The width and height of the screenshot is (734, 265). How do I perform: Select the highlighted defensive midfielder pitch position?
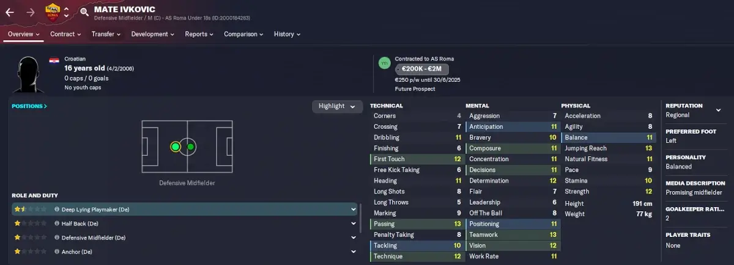[176, 147]
